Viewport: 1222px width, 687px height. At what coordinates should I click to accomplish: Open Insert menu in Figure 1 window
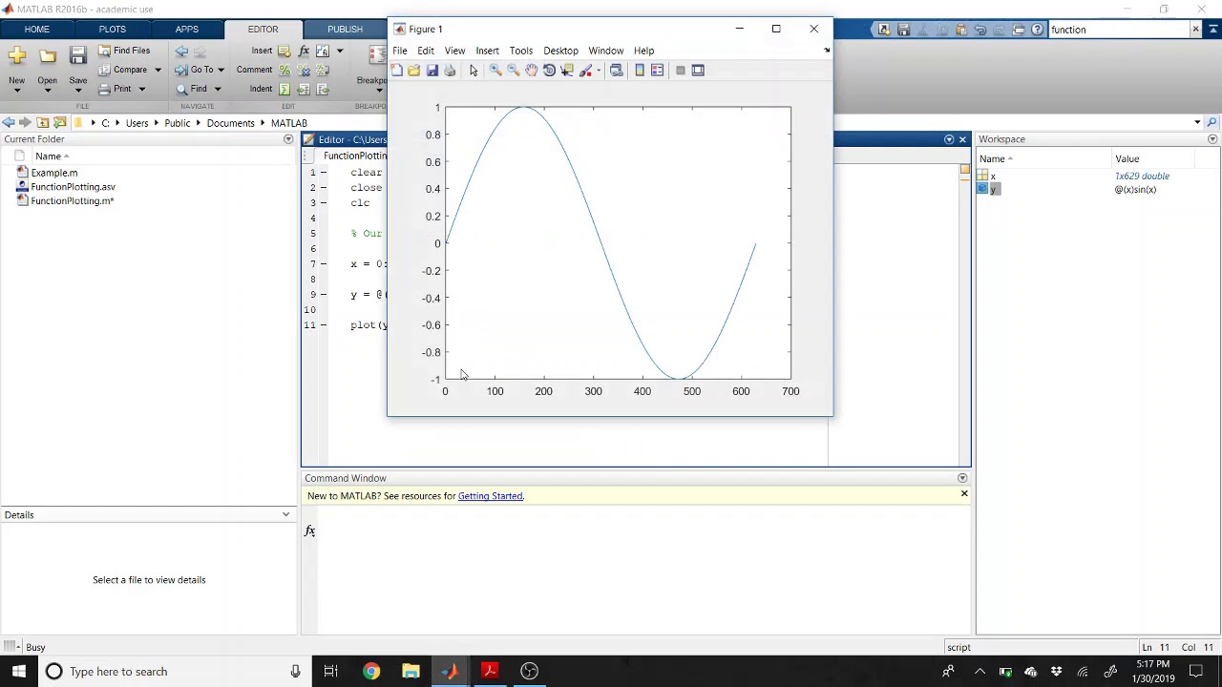pyautogui.click(x=487, y=51)
